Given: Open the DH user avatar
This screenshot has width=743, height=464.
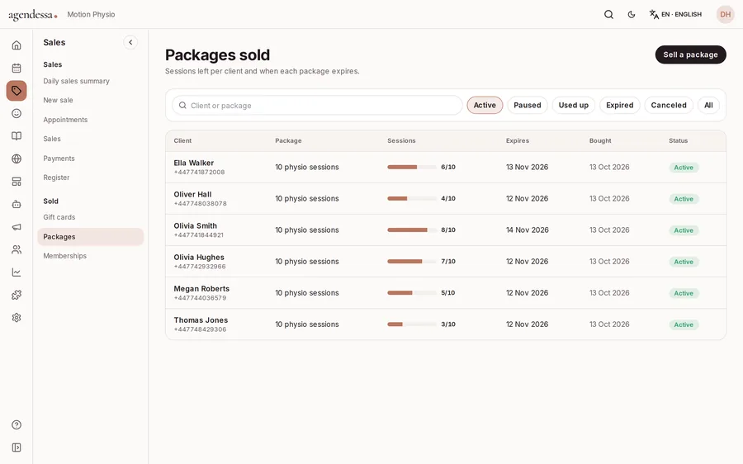Looking at the screenshot, I should [725, 14].
